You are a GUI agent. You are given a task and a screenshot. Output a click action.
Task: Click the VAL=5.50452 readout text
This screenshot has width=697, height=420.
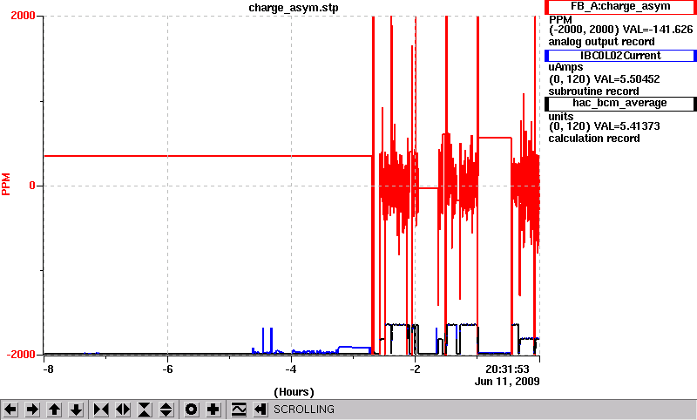[x=626, y=79]
